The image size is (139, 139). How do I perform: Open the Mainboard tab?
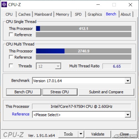[43, 14]
